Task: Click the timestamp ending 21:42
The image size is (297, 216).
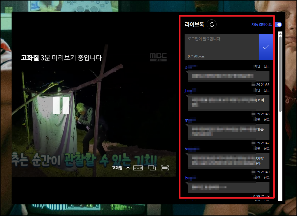Action: [260, 143]
